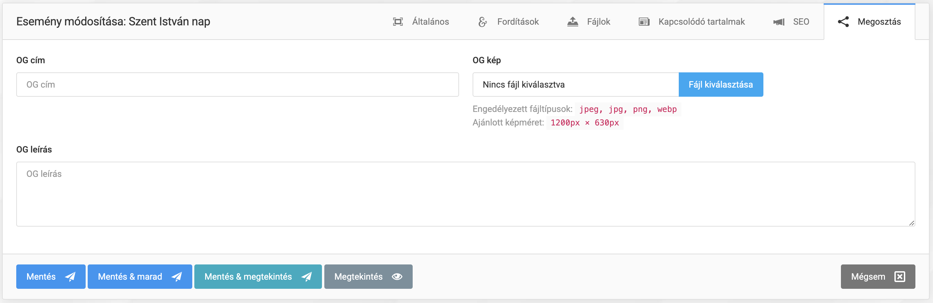Click the Általános tab frame icon
The height and width of the screenshot is (303, 933).
click(x=398, y=22)
